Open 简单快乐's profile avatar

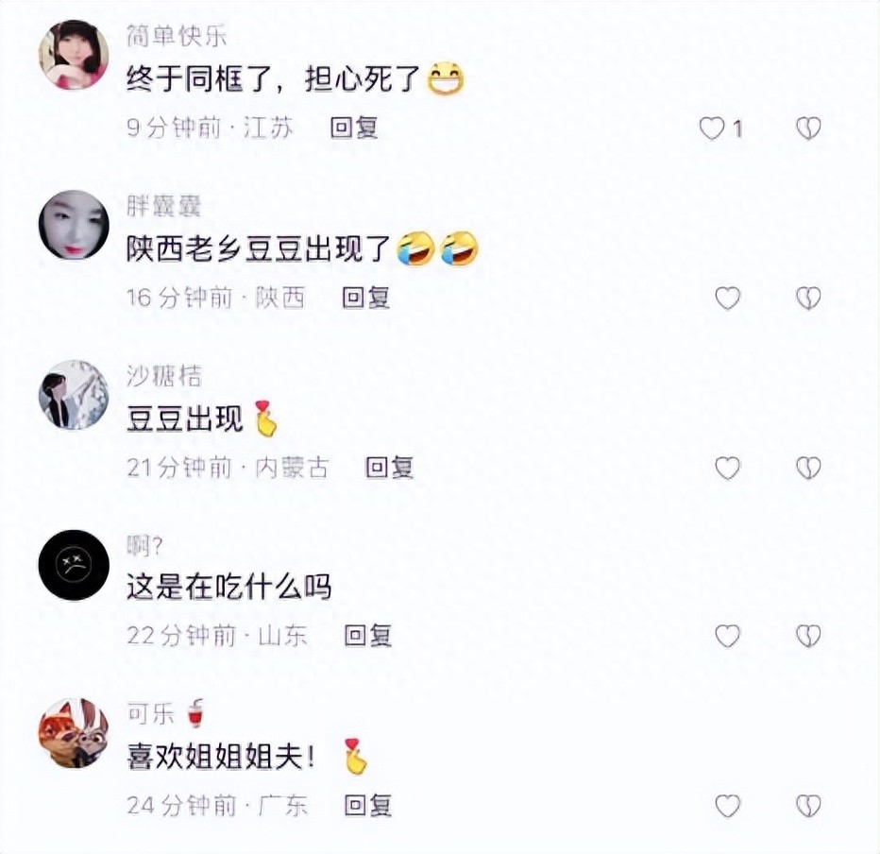tap(74, 55)
